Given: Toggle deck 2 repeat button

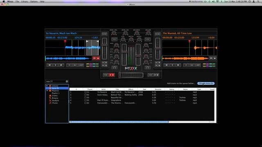Looking at the screenshot, I should click(x=211, y=58).
